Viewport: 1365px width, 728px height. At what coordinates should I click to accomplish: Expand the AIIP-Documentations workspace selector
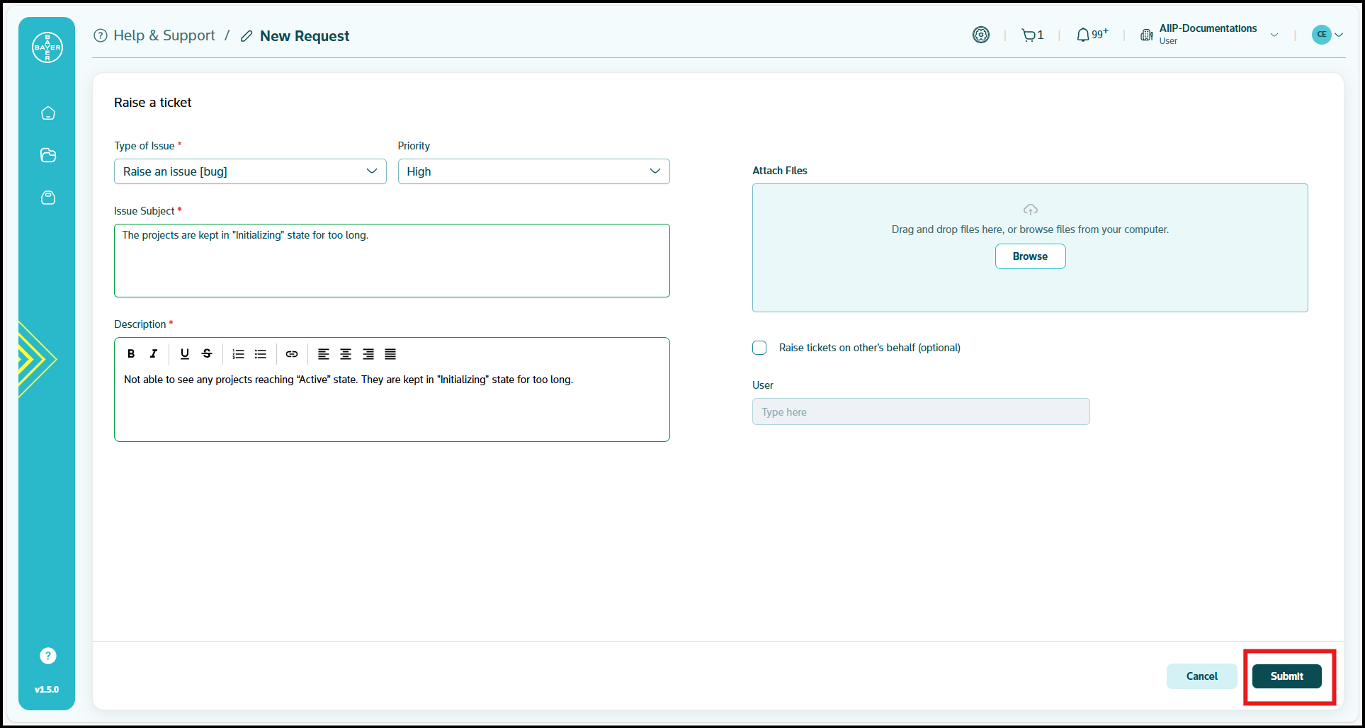point(1275,34)
